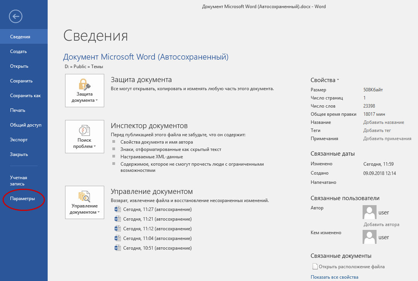418x281 pixels.
Task: Click Добавить тег field
Action: (377, 130)
